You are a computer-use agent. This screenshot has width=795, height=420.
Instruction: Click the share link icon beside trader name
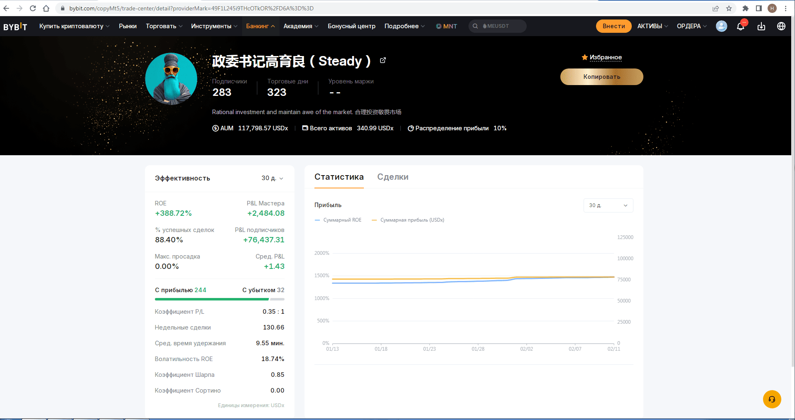(x=383, y=61)
